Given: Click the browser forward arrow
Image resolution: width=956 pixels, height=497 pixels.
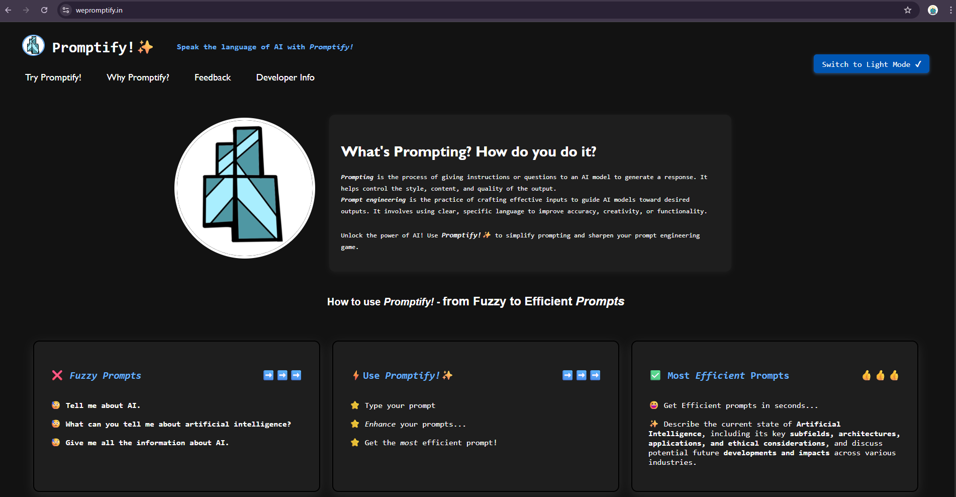Looking at the screenshot, I should tap(26, 10).
